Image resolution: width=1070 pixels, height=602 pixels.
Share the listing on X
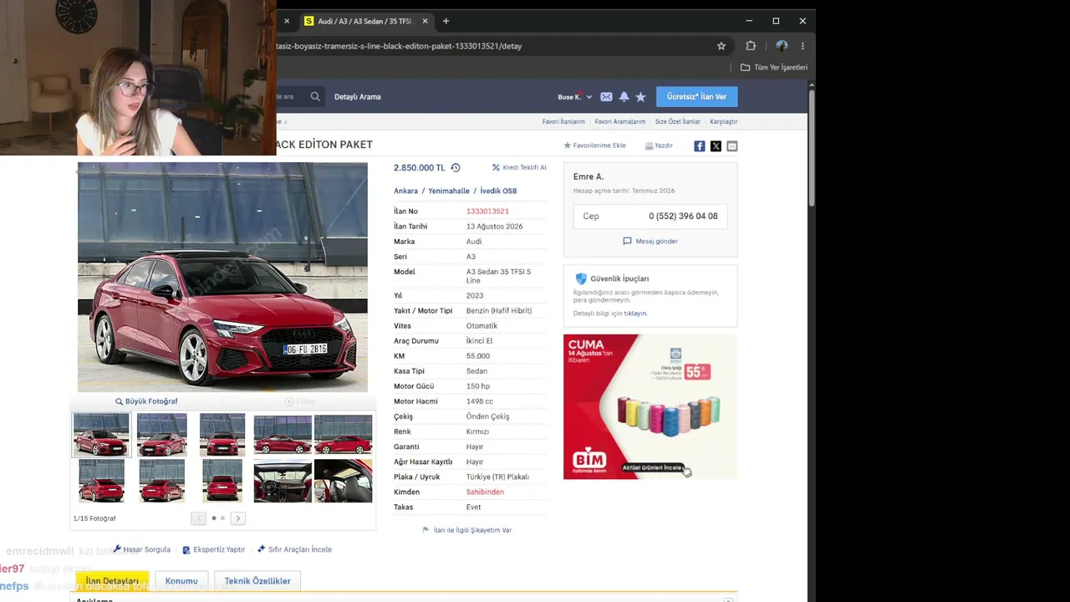(x=716, y=146)
